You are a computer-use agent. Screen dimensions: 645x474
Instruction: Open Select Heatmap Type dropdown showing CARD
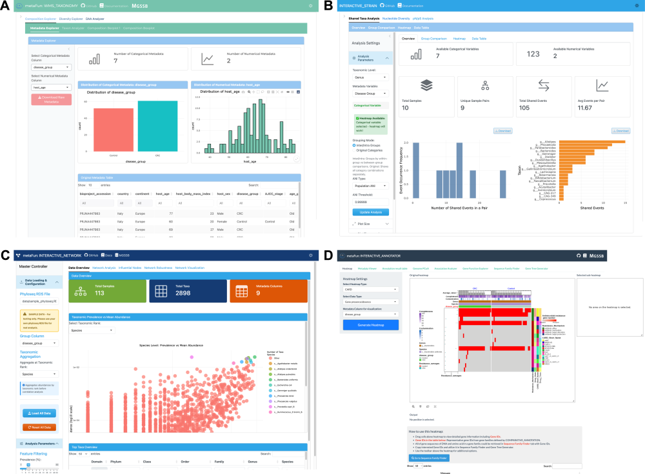(x=371, y=290)
